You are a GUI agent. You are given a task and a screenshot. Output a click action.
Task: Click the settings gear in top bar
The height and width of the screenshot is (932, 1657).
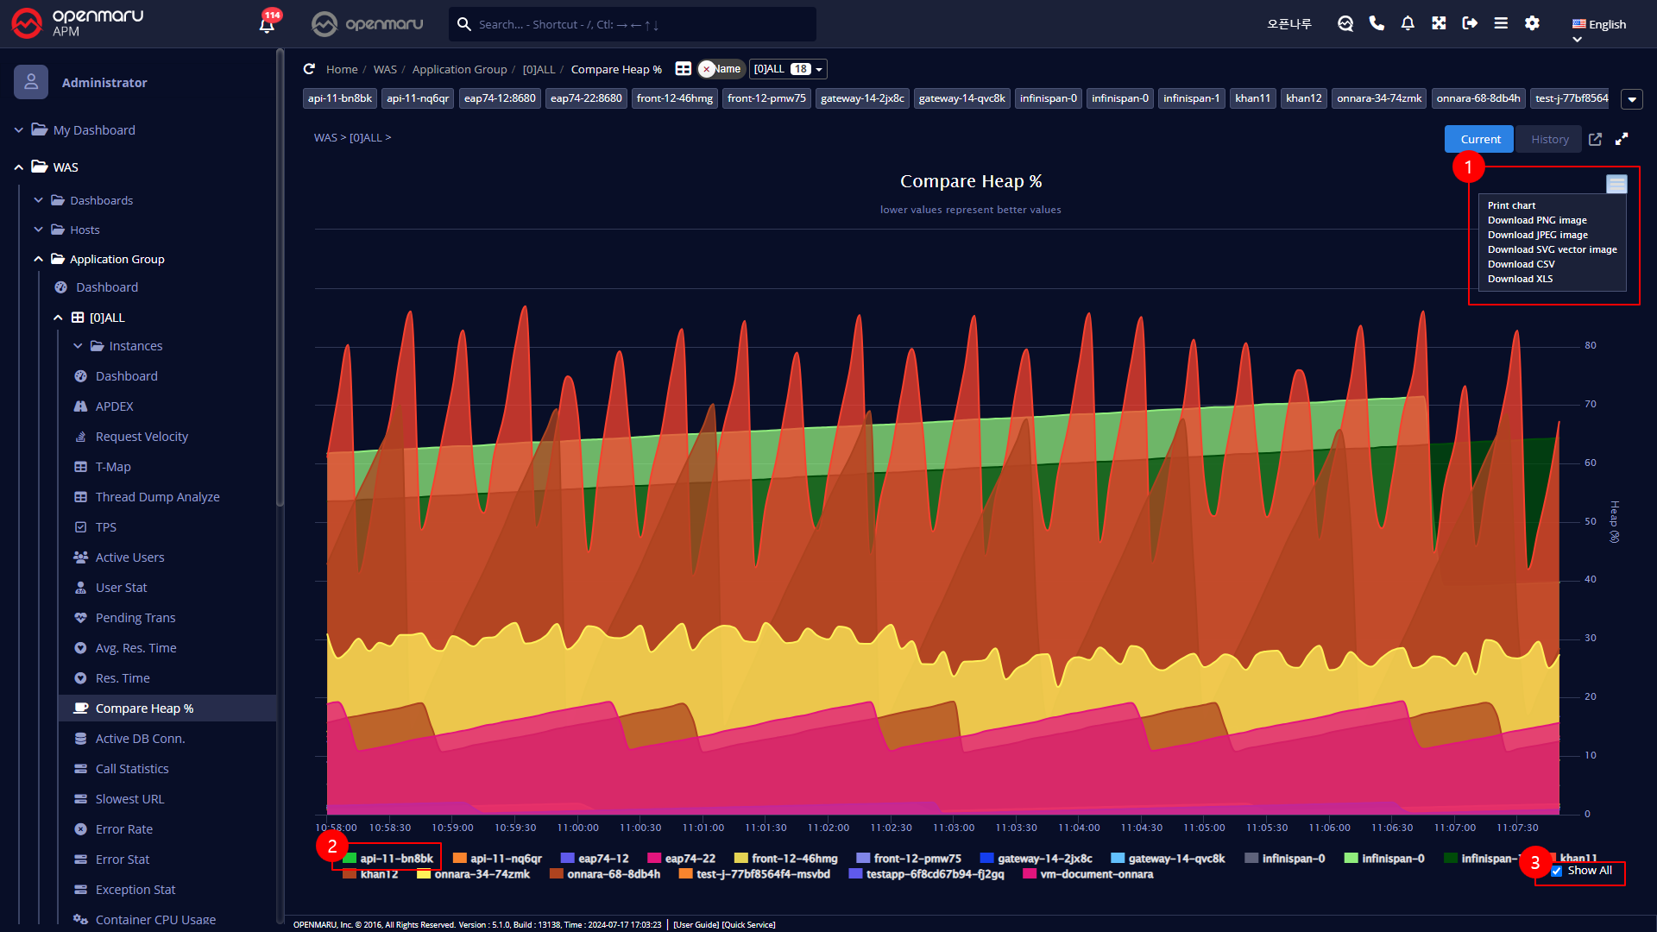[x=1532, y=23]
